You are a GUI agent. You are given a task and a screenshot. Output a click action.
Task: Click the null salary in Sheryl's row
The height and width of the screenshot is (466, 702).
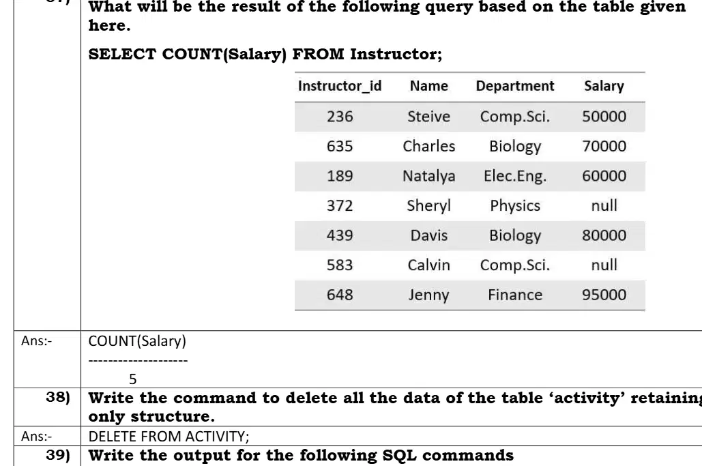coord(604,205)
